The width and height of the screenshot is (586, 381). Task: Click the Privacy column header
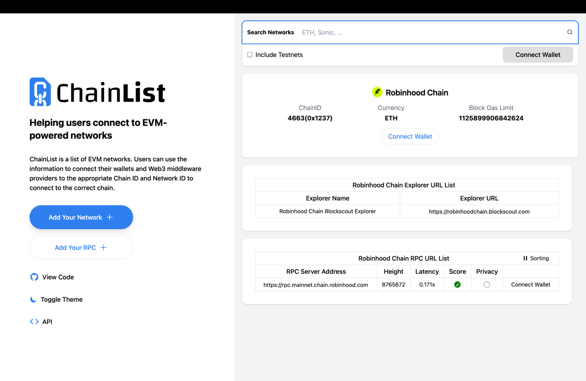pyautogui.click(x=487, y=272)
